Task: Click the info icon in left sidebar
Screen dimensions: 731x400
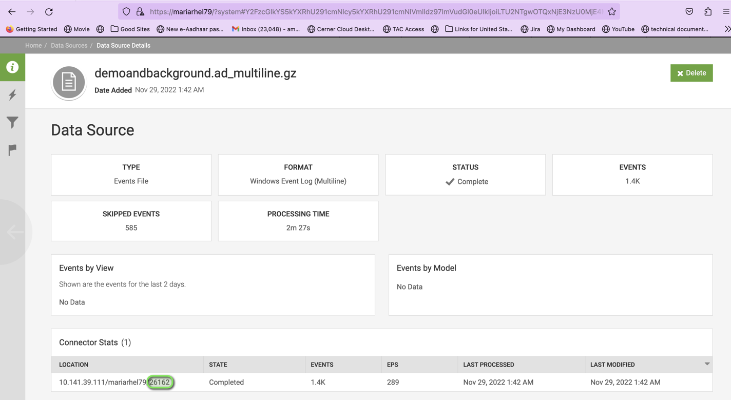Action: click(12, 67)
